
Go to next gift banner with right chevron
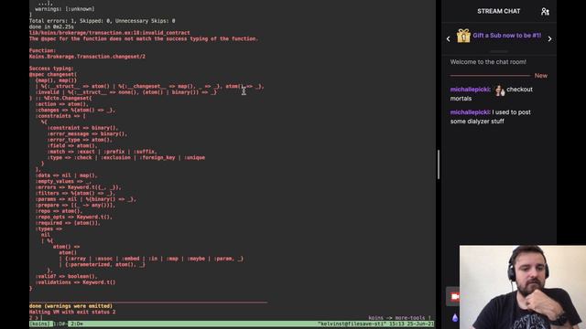[x=549, y=38]
